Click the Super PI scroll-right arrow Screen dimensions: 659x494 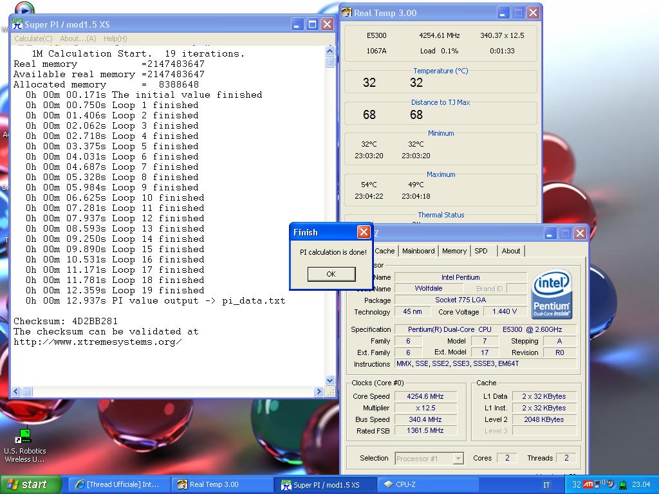319,392
